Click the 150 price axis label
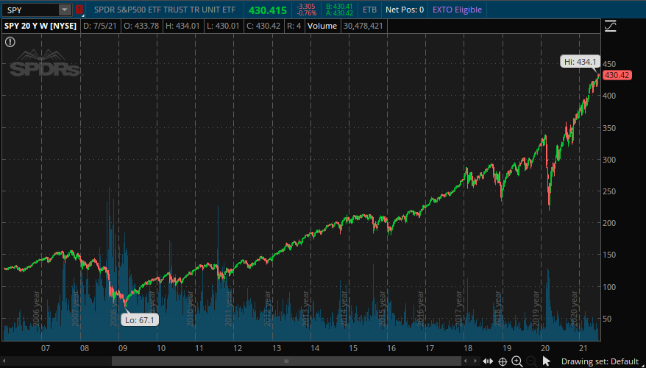The width and height of the screenshot is (646, 368). (x=610, y=255)
